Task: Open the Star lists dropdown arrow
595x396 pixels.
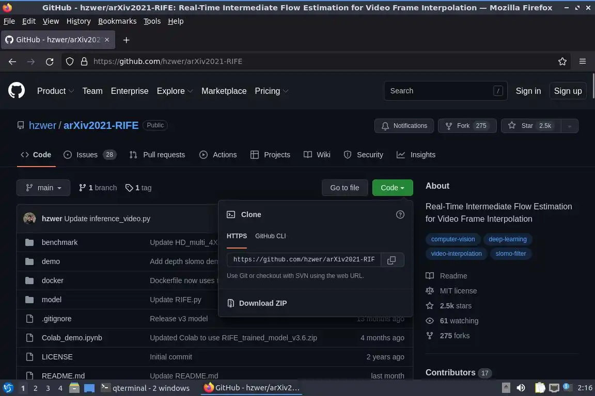Action: [x=569, y=126]
